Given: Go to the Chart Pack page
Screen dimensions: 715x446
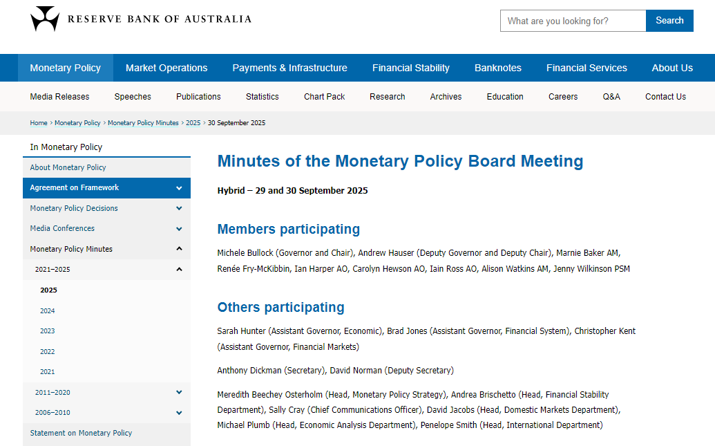Looking at the screenshot, I should (x=325, y=97).
